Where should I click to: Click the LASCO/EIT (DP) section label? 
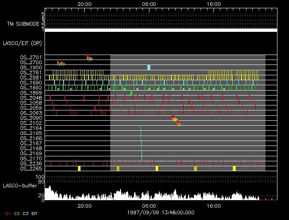click(22, 43)
